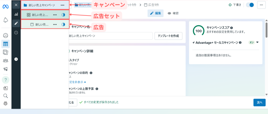Click the キャンペーン詳細 section heading

[82, 51]
